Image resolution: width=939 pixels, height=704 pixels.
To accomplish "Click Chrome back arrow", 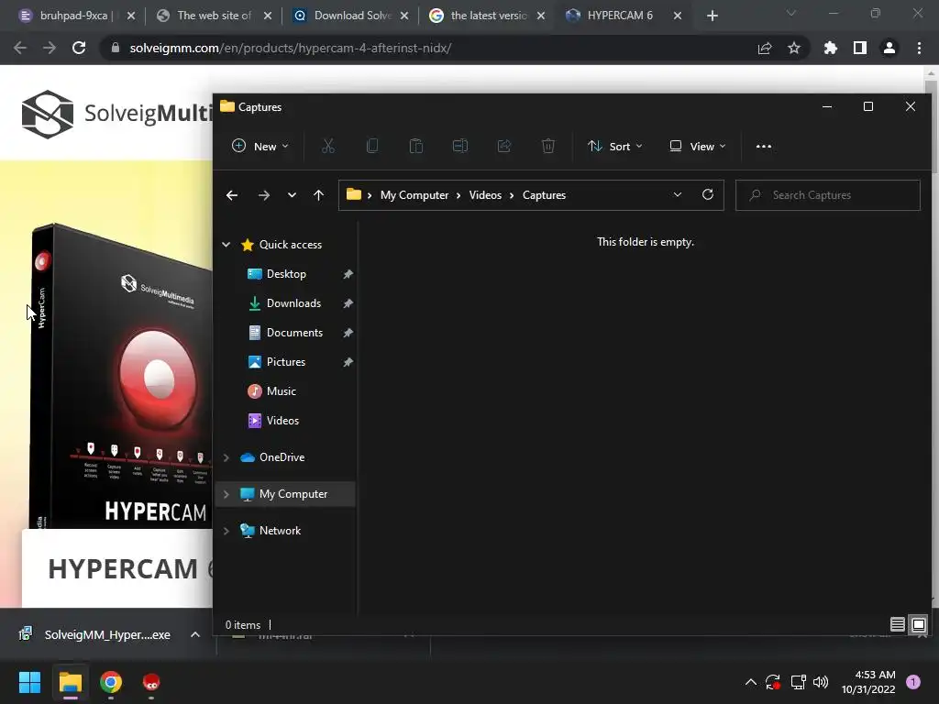I will tap(20, 48).
